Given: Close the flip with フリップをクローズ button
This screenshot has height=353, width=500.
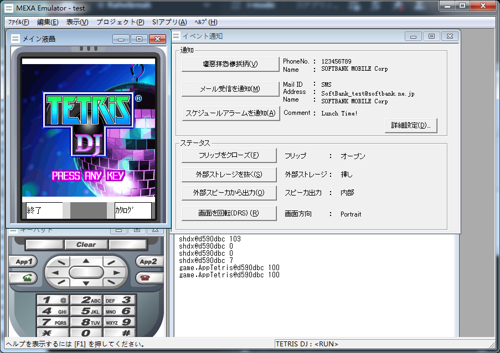Looking at the screenshot, I should coord(229,155).
